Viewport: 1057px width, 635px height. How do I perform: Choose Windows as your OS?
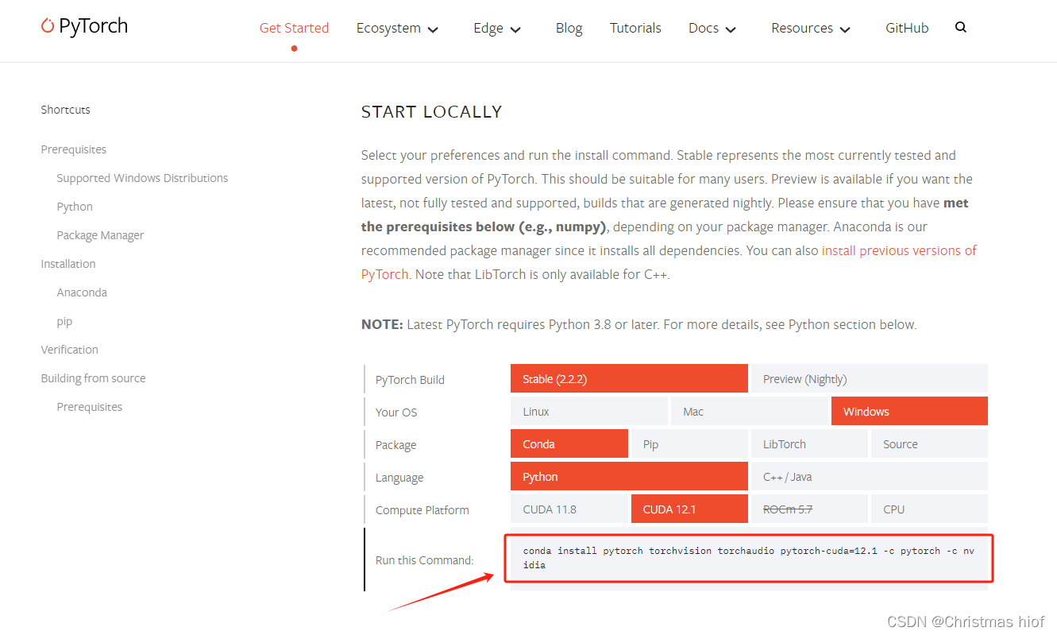(x=909, y=411)
